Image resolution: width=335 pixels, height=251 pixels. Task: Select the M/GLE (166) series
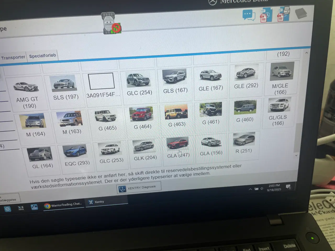point(281,78)
